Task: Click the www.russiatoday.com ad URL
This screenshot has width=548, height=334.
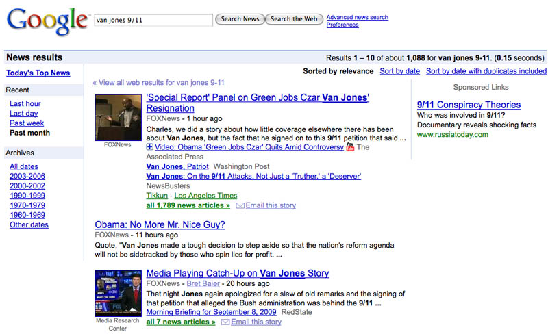Action: pos(453,135)
